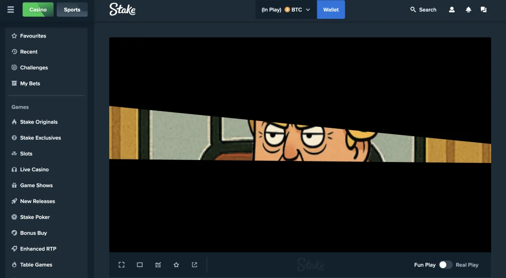The width and height of the screenshot is (506, 278).
Task: Click the magnifier icon in Search
Action: pyautogui.click(x=413, y=10)
